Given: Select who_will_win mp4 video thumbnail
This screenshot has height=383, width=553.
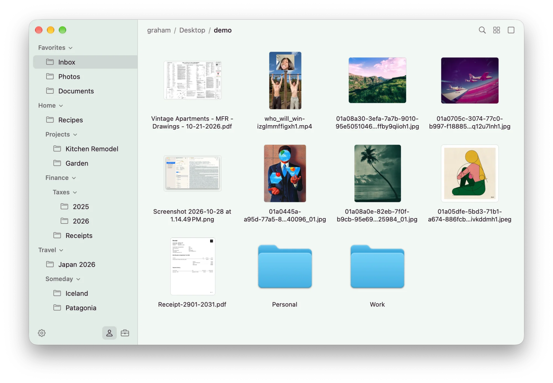Looking at the screenshot, I should [x=285, y=80].
